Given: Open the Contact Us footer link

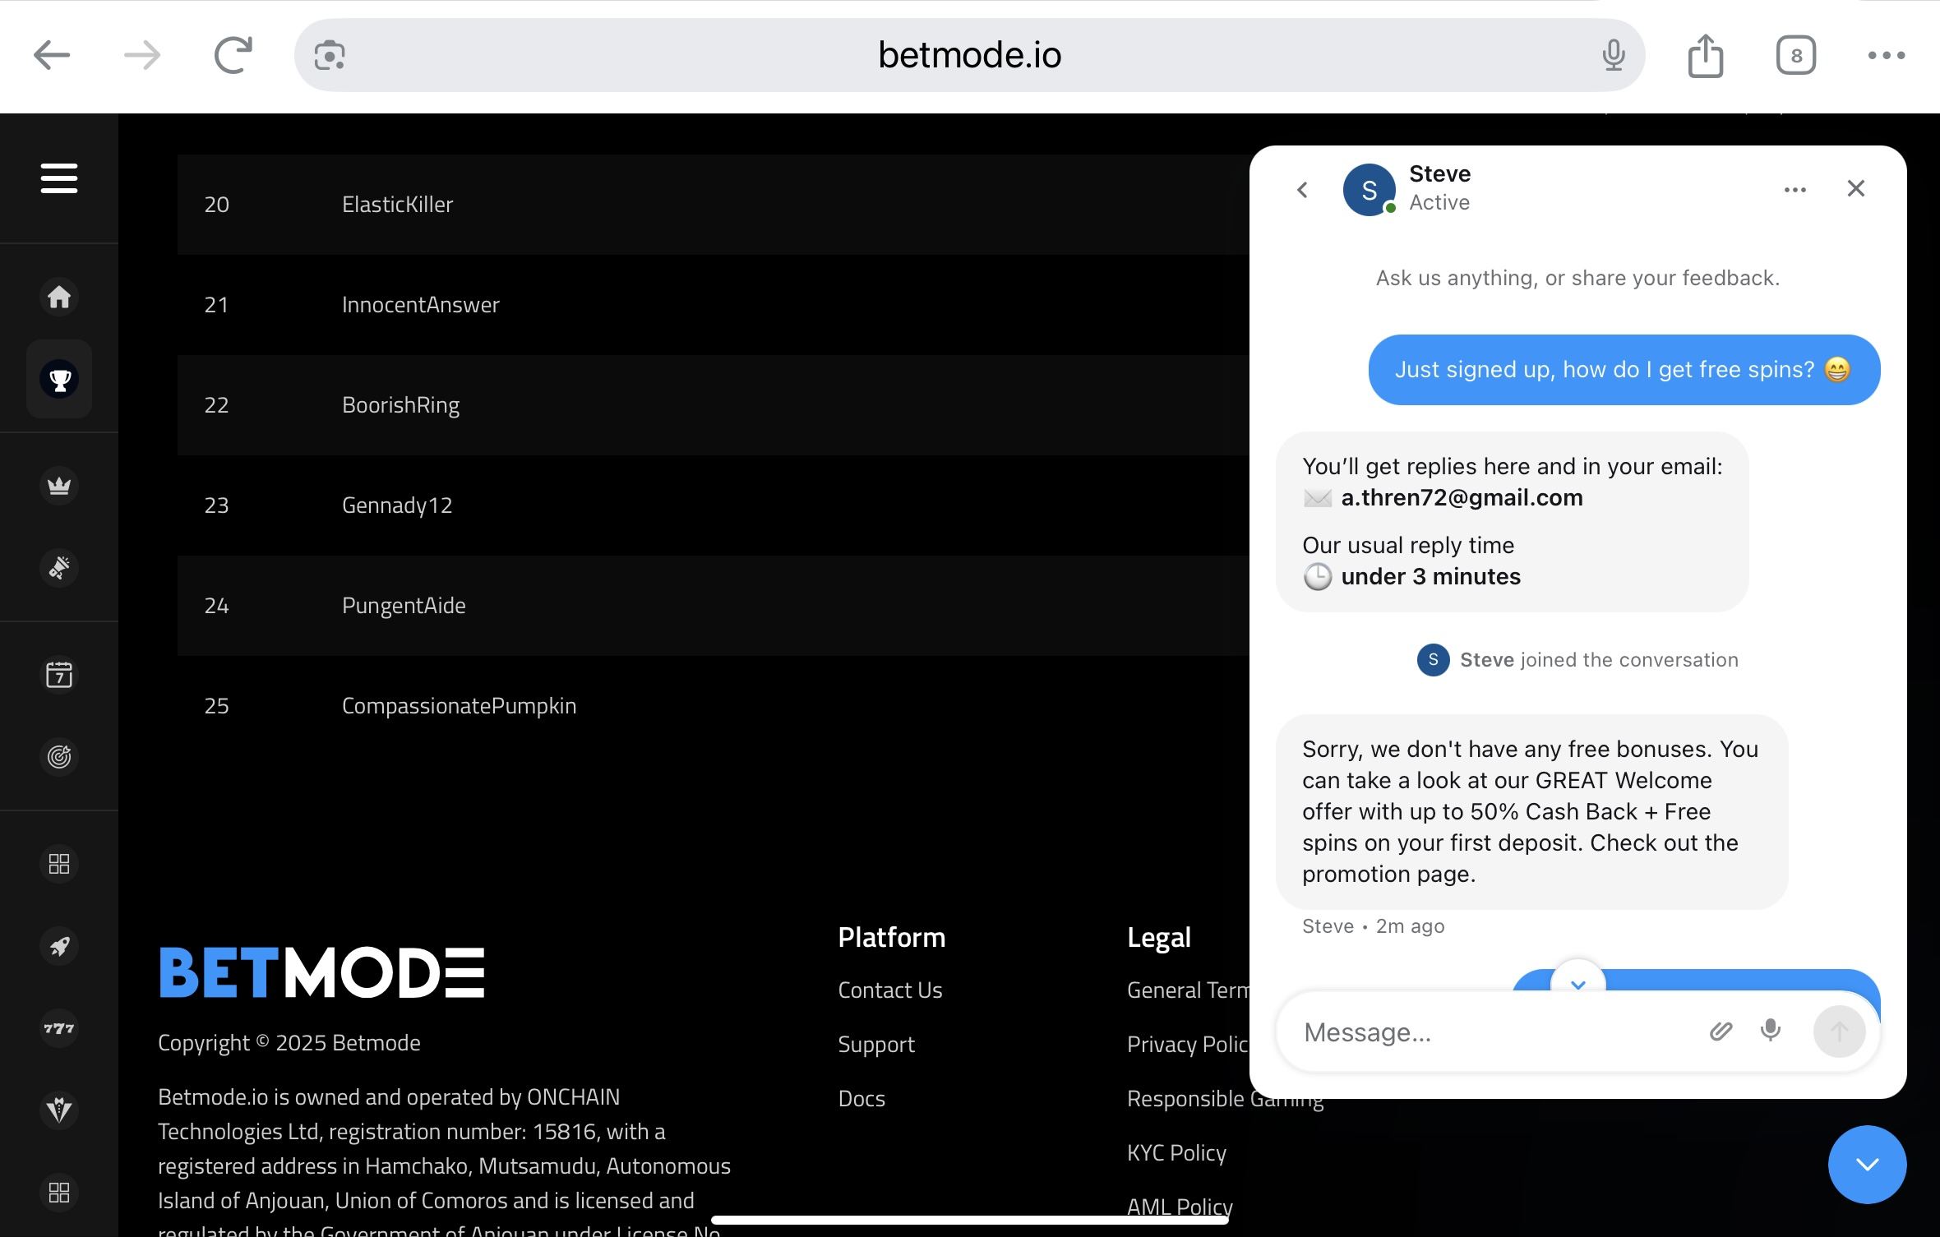Looking at the screenshot, I should pos(889,990).
